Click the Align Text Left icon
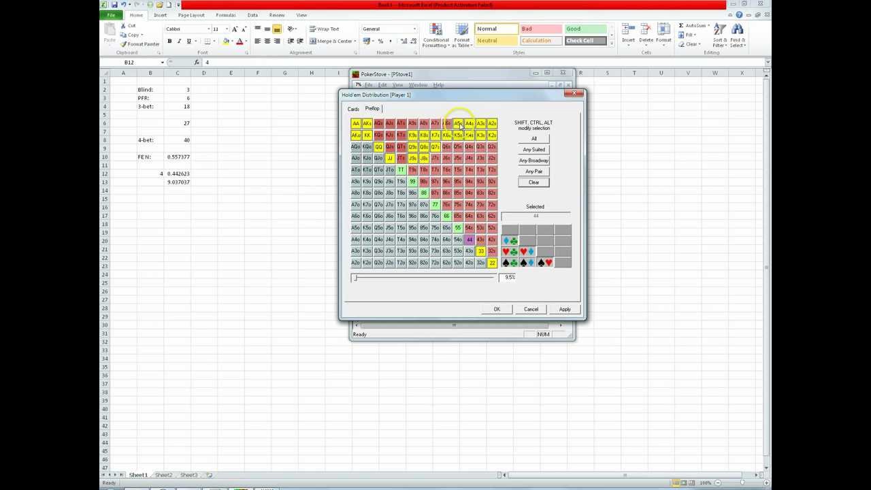Screen dimensions: 871x490 pyautogui.click(x=258, y=42)
